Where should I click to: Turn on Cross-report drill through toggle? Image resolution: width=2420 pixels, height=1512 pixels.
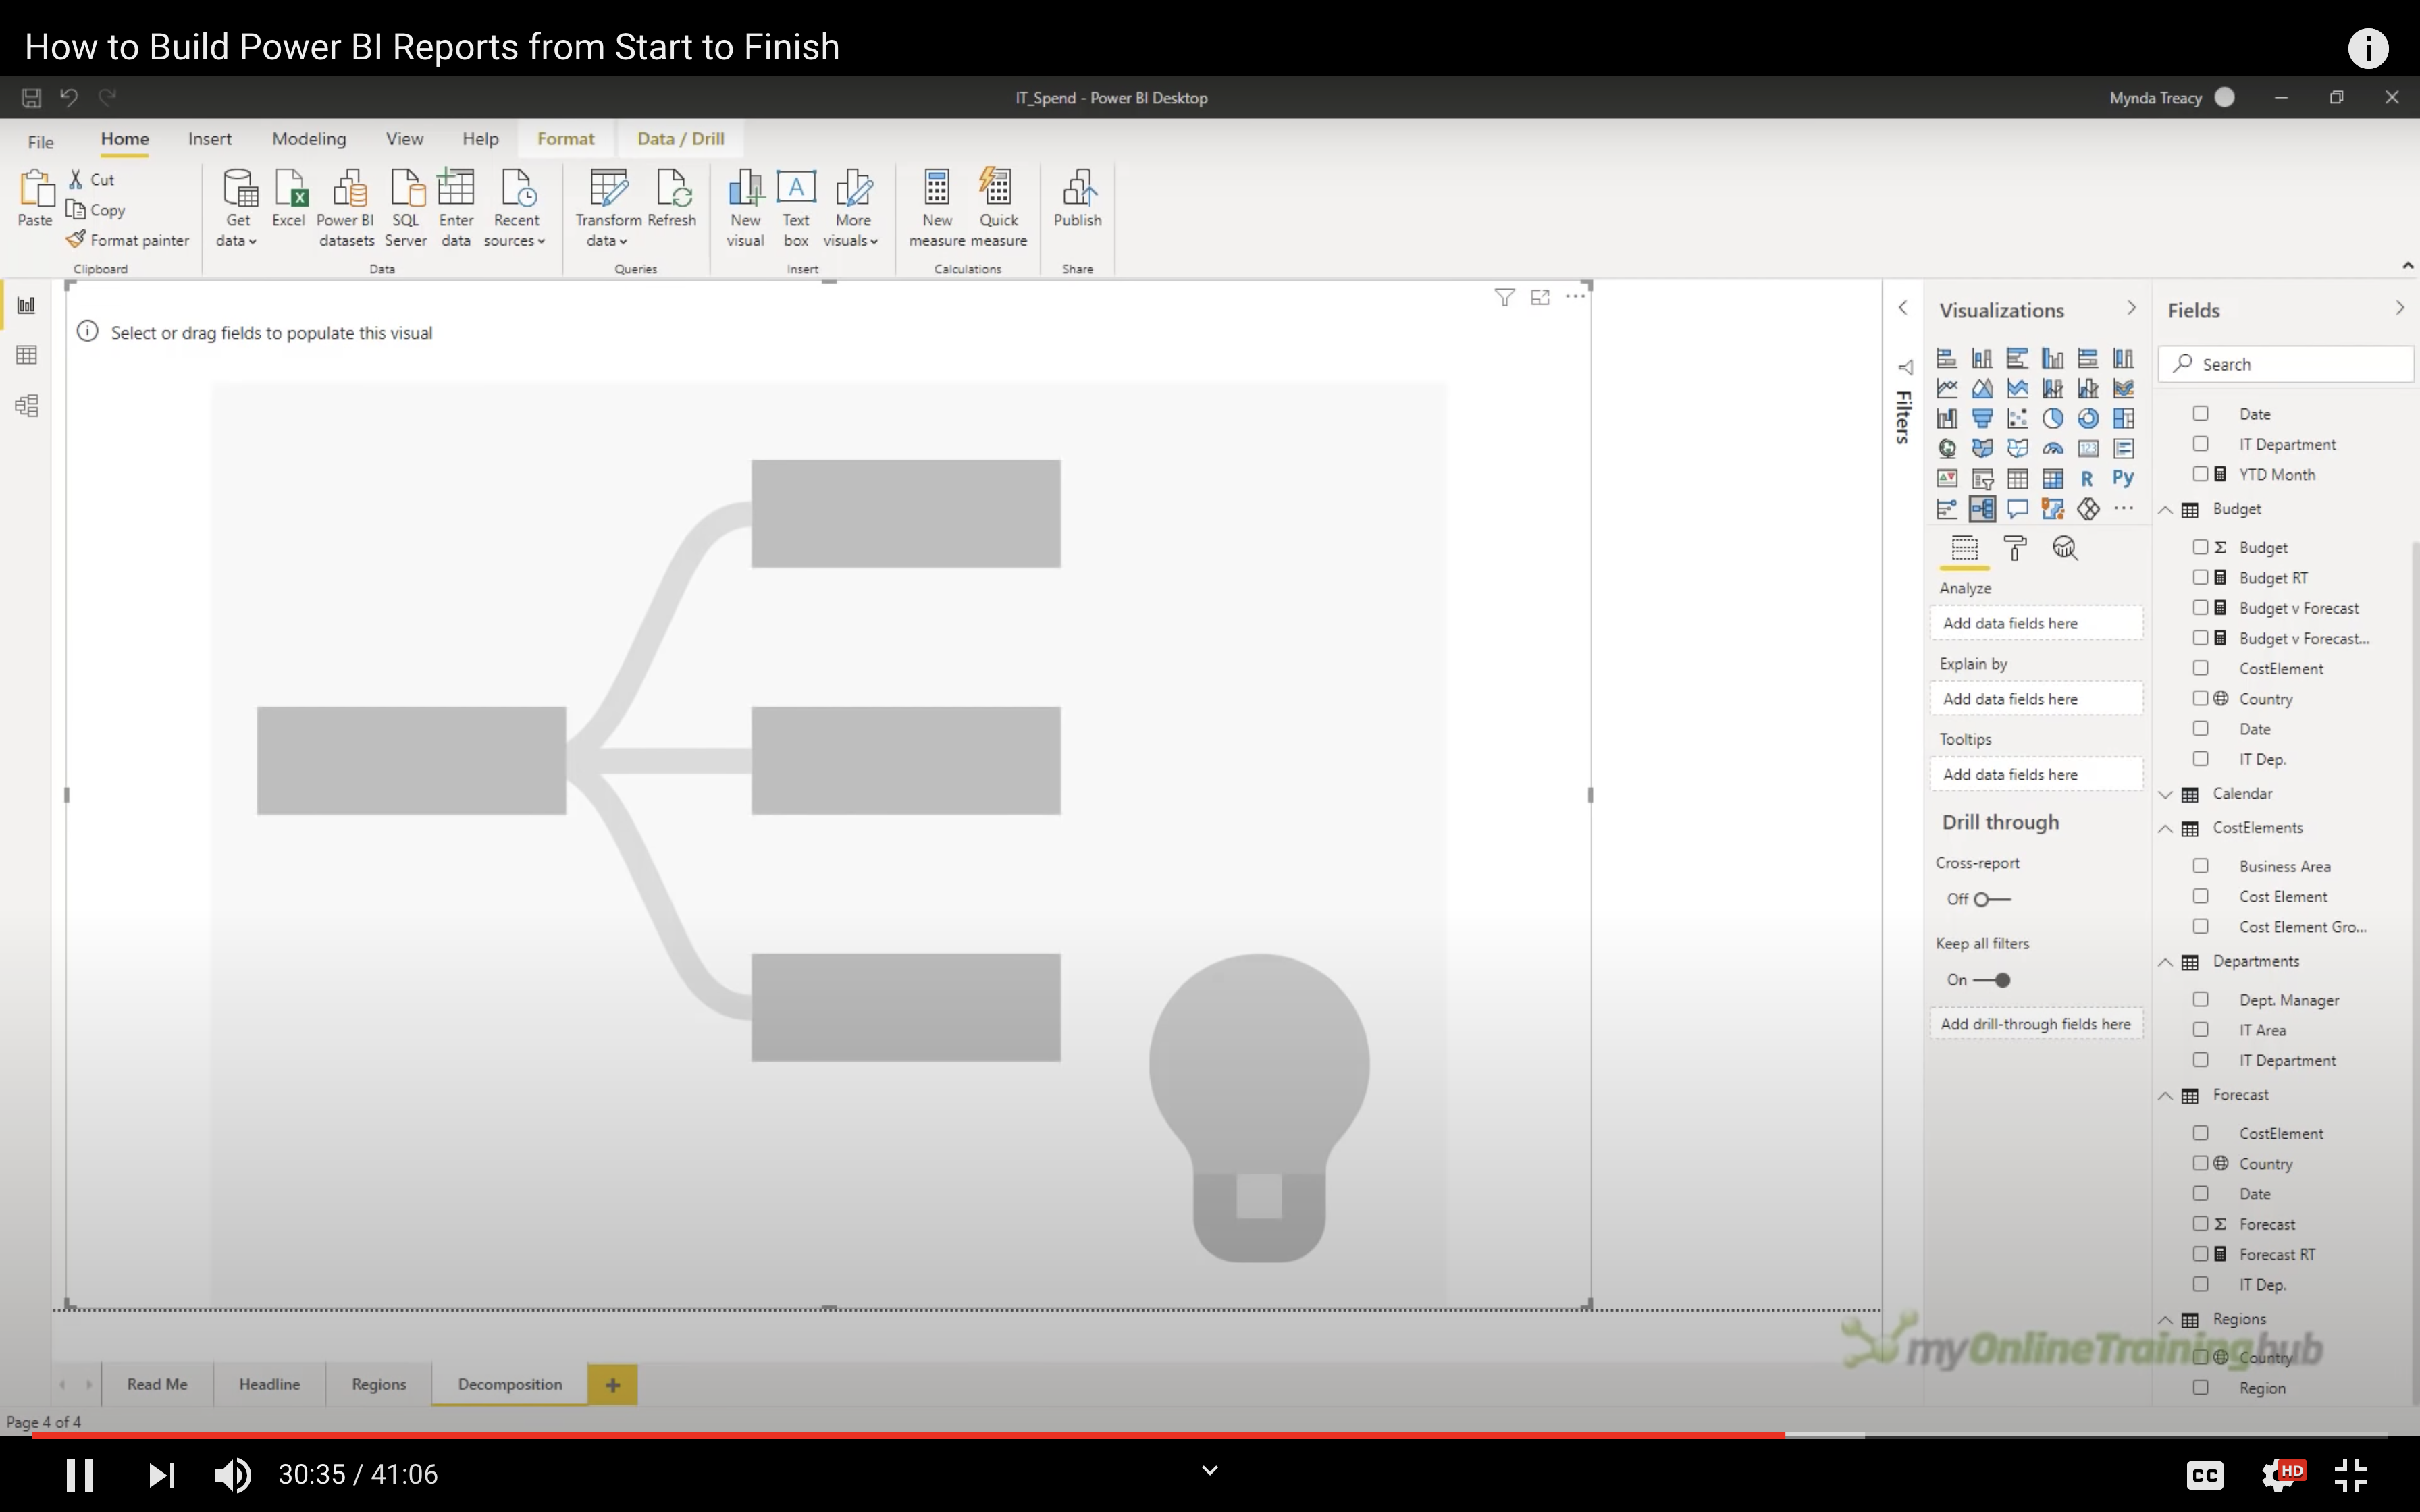coord(1991,899)
